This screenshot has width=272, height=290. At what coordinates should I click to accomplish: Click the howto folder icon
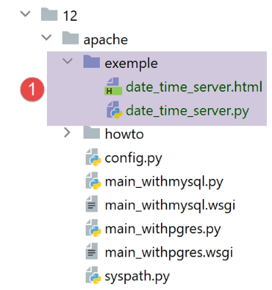(x=92, y=132)
